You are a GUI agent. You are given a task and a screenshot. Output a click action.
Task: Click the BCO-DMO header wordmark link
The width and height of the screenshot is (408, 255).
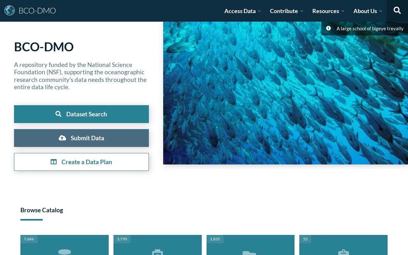click(x=37, y=11)
